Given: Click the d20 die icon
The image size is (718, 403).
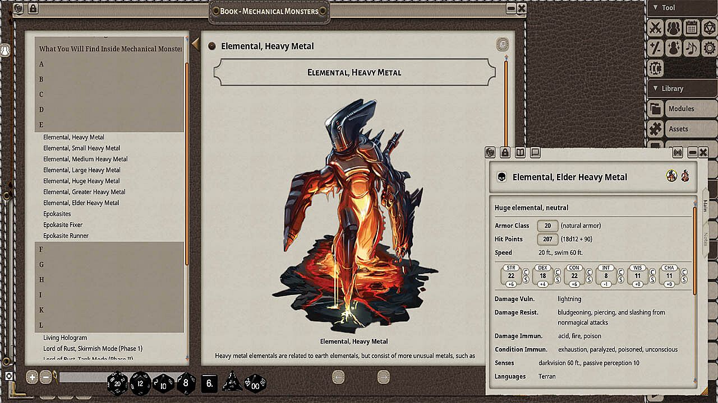Looking at the screenshot, I should (117, 383).
